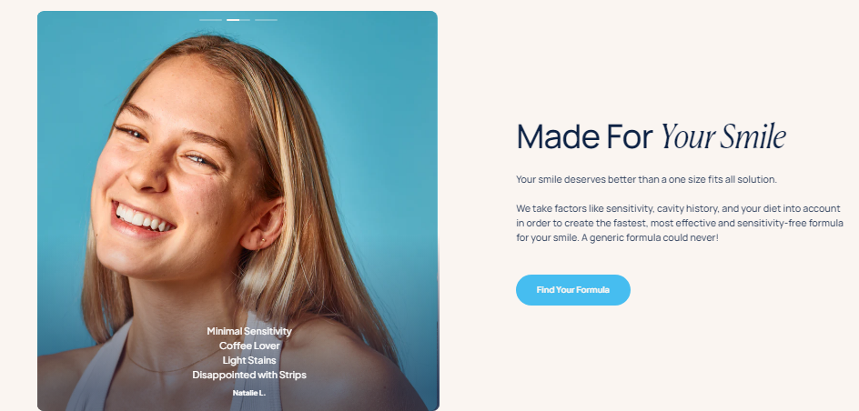This screenshot has width=859, height=411.
Task: Click the Disappointed with Strips caption
Action: click(x=249, y=375)
